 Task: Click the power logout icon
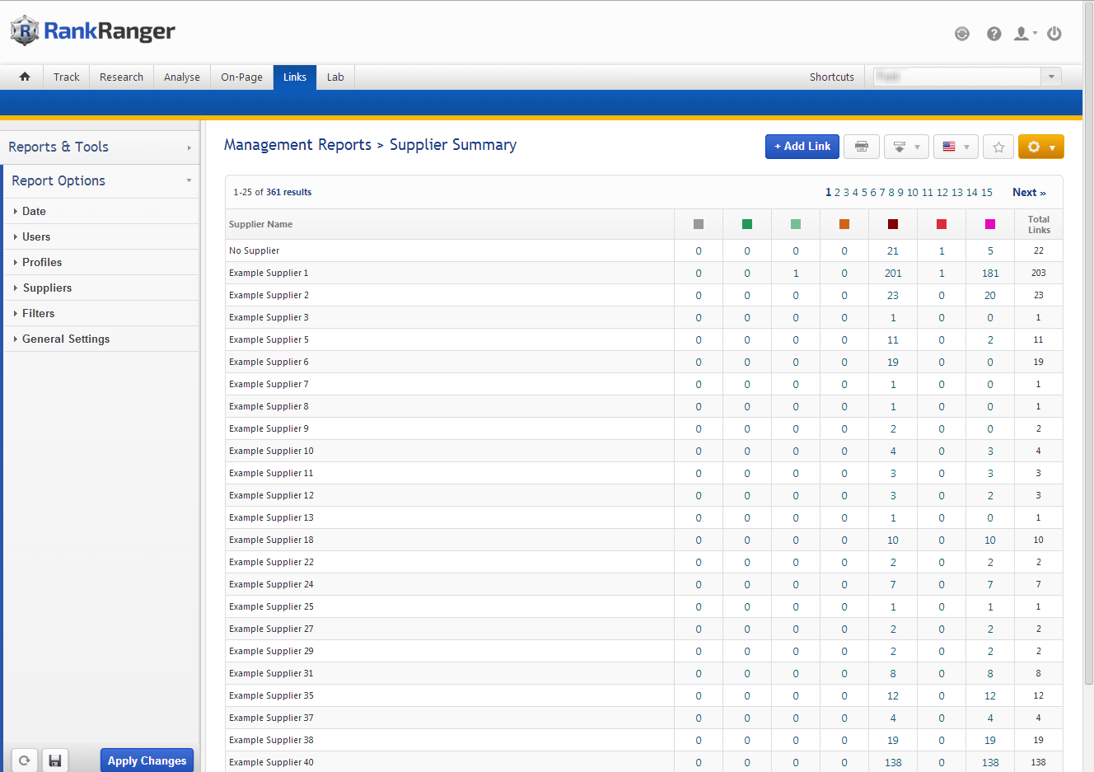coord(1054,34)
